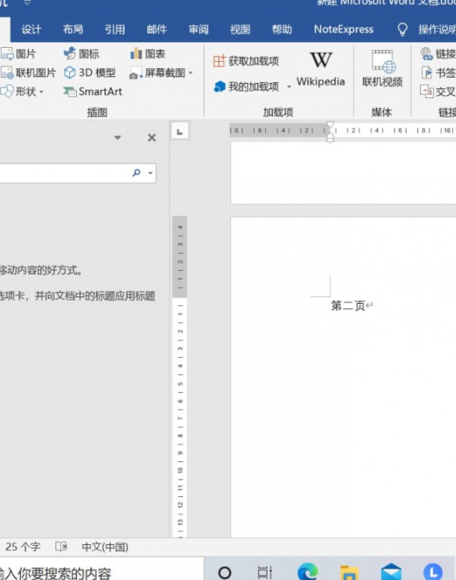Open 获取加载项 add-ins store
456x580 pixels.
(246, 61)
